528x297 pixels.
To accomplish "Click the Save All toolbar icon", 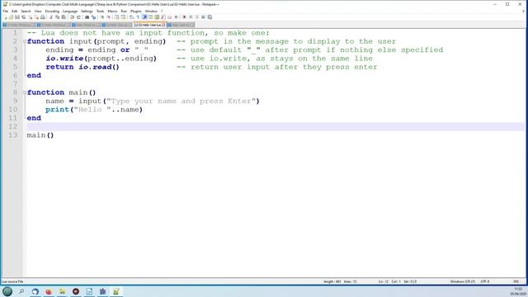I will point(23,16).
